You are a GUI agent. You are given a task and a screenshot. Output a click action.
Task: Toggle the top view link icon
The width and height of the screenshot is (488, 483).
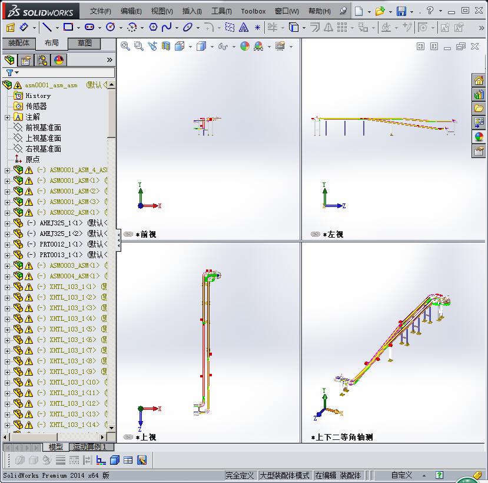coord(128,437)
